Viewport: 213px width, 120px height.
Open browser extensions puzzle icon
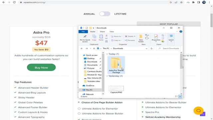(x=193, y=2)
